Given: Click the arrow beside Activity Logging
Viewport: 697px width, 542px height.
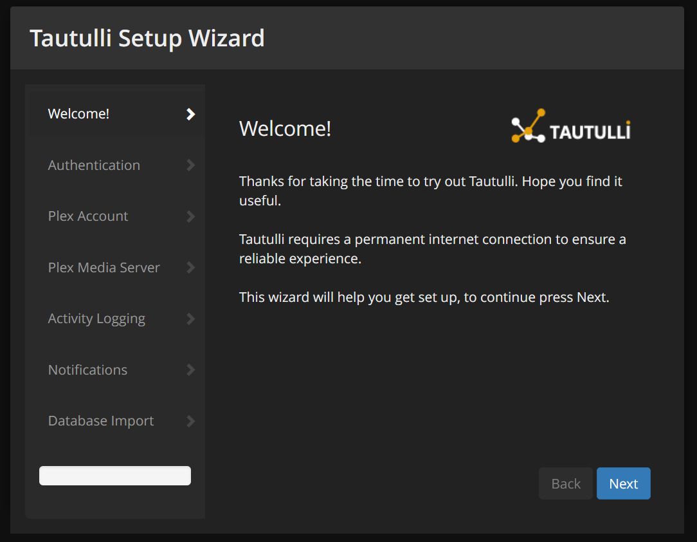Looking at the screenshot, I should (190, 319).
